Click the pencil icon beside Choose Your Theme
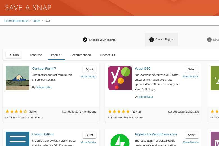The height and width of the screenshot is (146, 219). (x=85, y=40)
